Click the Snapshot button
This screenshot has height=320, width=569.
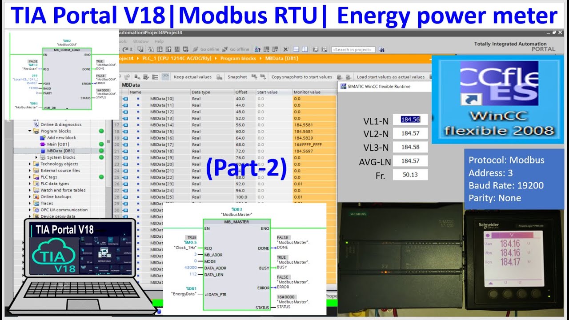pos(237,77)
